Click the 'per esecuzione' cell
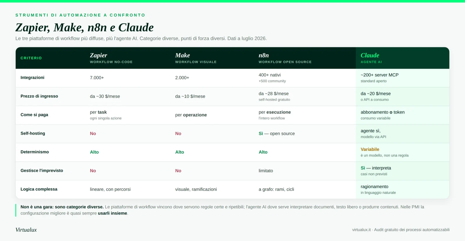Screen dimensions: 465x241 275,112
